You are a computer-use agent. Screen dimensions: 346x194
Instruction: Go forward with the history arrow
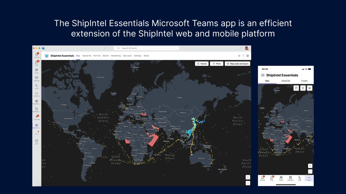[x=109, y=48]
